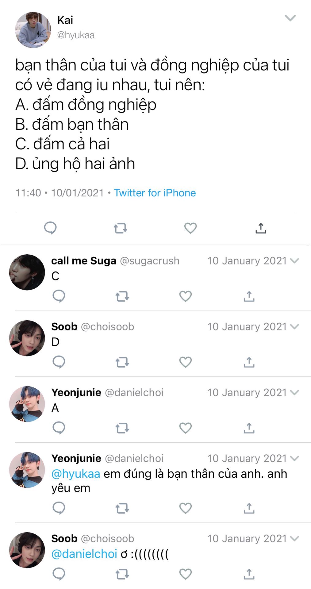Image resolution: width=311 pixels, height=589 pixels.
Task: Retweet Kai's main tweet
Action: click(x=120, y=228)
